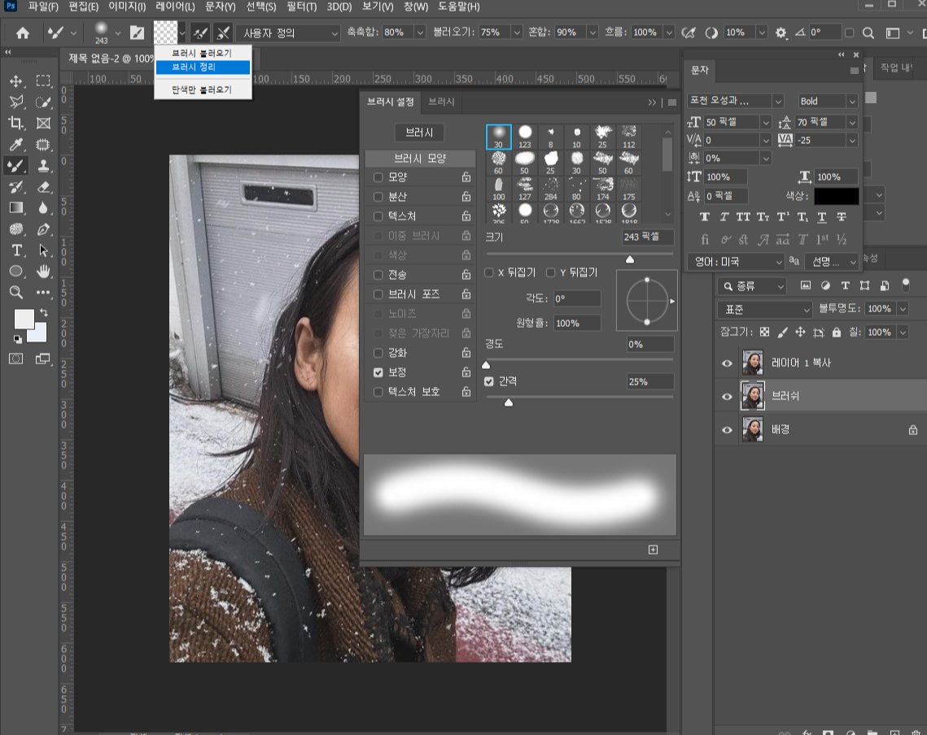Enable the 텍스처 checkbox
The width and height of the screenshot is (927, 735).
[x=378, y=216]
